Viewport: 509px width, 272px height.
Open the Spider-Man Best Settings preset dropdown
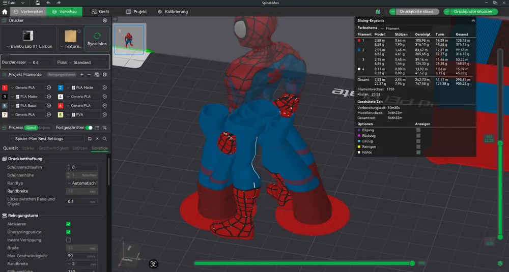(x=47, y=139)
